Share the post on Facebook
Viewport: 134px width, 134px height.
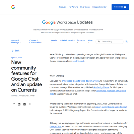[x=24, y=104]
